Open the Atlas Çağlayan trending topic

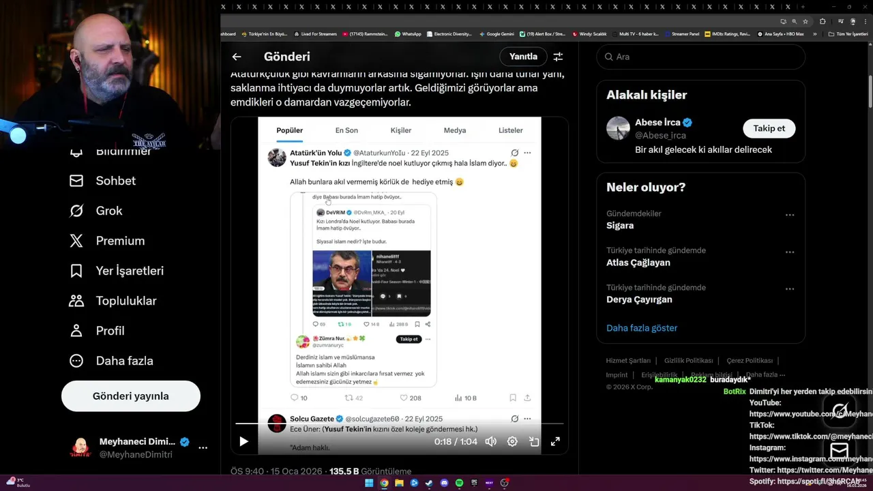click(638, 263)
